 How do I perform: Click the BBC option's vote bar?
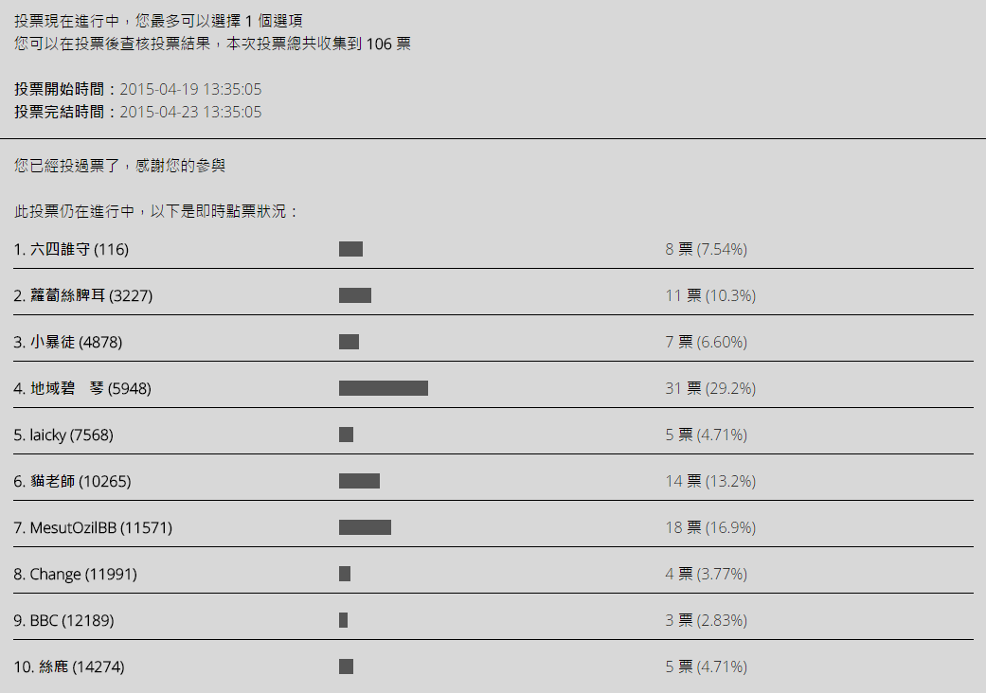click(x=343, y=620)
